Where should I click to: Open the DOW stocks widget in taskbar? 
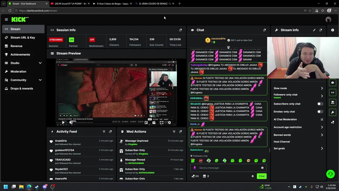click(265, 187)
